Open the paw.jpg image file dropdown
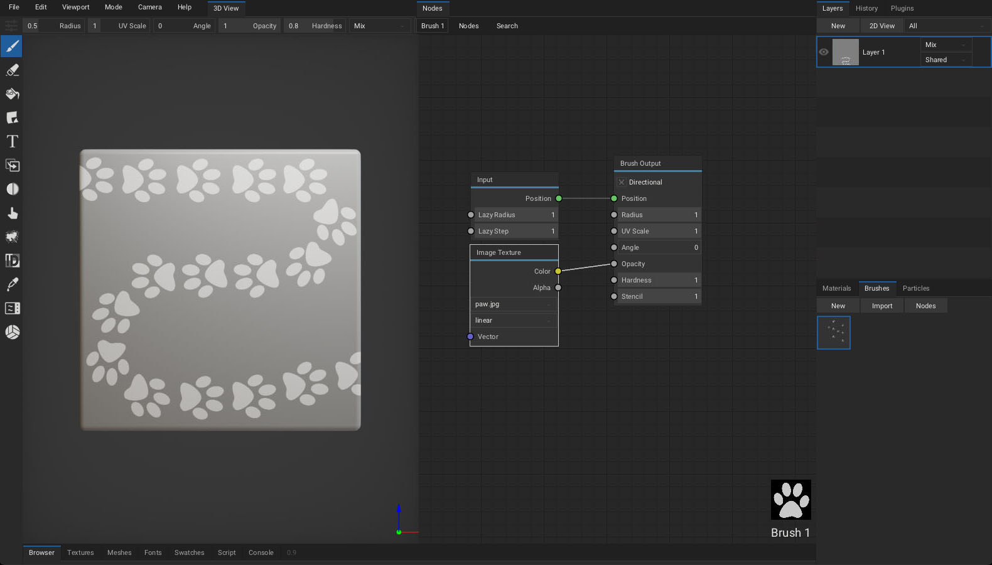992x565 pixels. tap(513, 304)
